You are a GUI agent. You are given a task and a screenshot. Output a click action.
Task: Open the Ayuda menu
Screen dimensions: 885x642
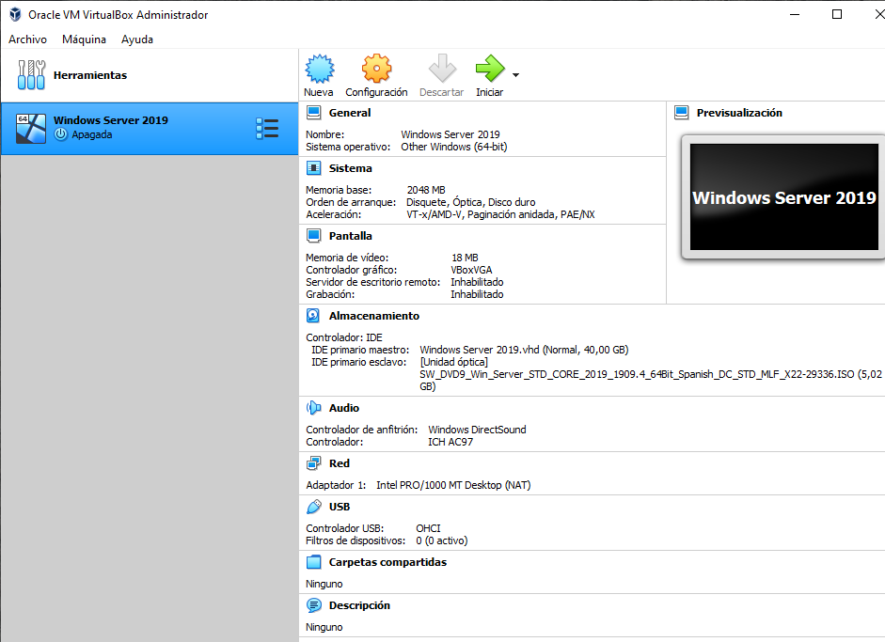[137, 39]
